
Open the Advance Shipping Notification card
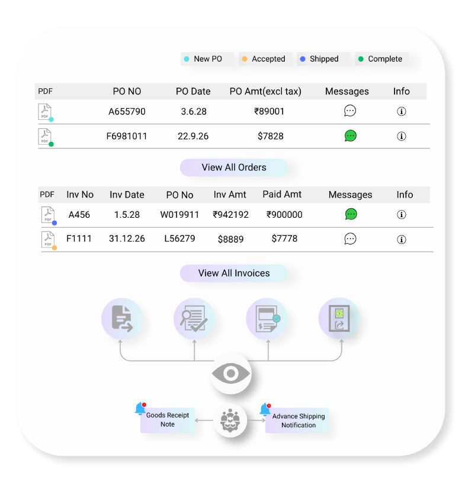click(297, 421)
